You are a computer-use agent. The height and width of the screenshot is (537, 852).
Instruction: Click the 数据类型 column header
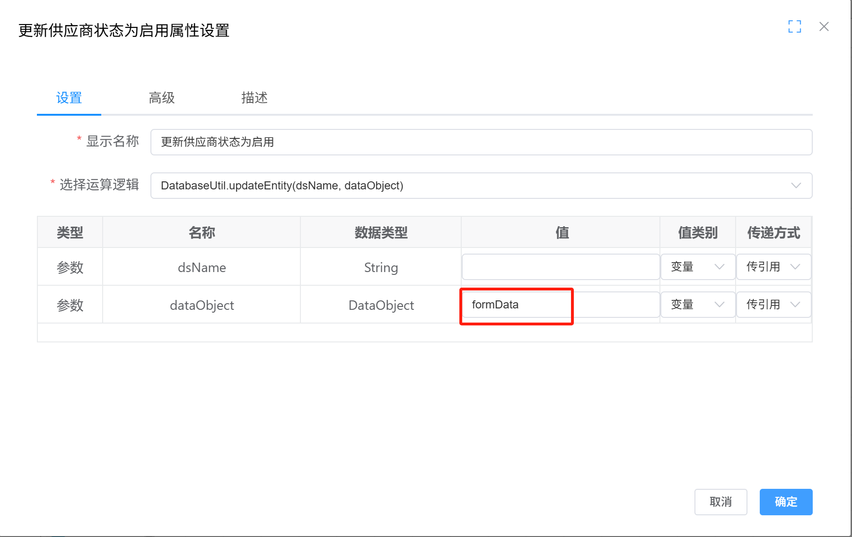[x=380, y=232]
